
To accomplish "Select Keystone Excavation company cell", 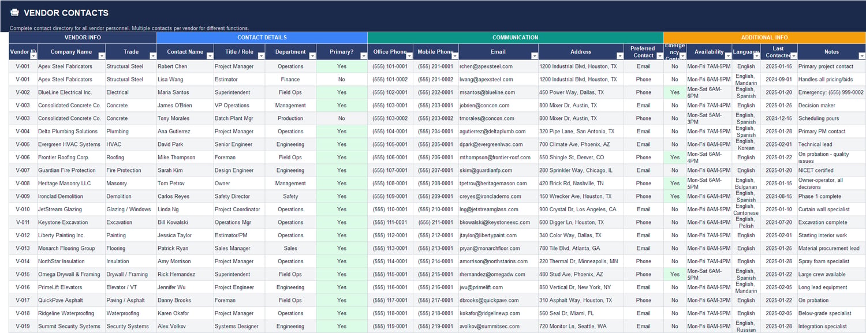I will tap(71, 222).
